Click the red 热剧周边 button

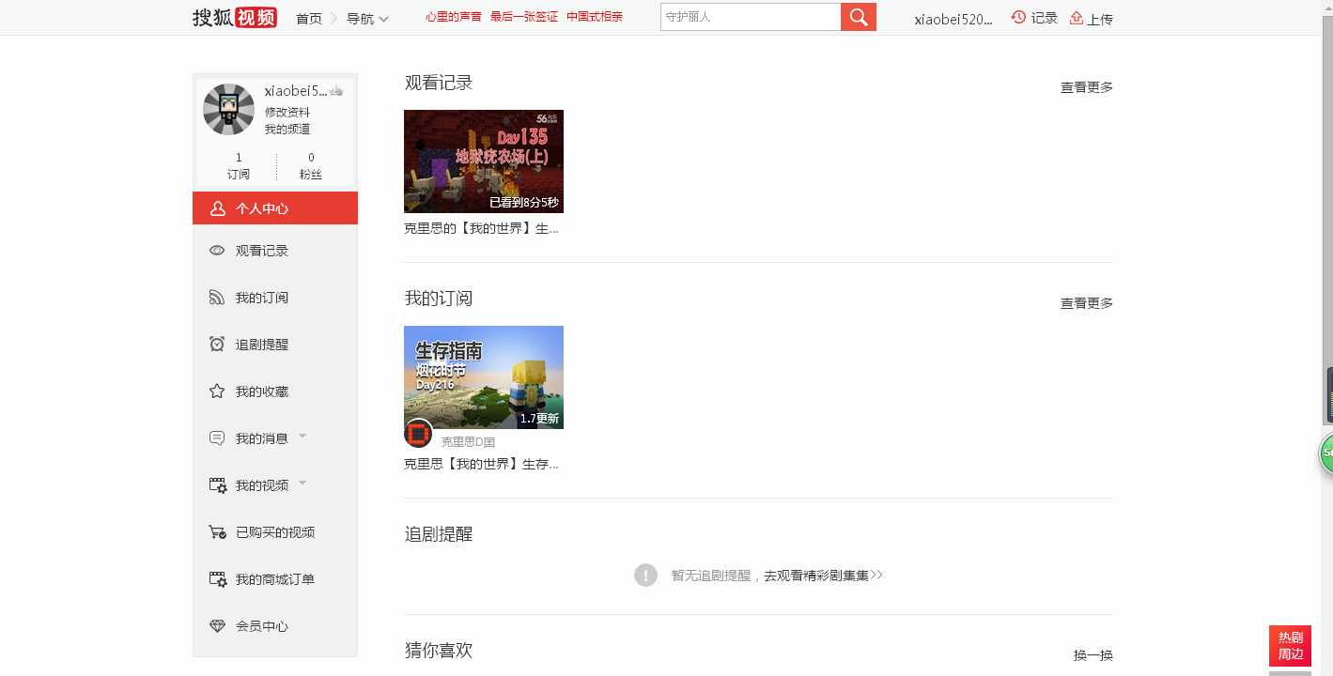[x=1290, y=646]
